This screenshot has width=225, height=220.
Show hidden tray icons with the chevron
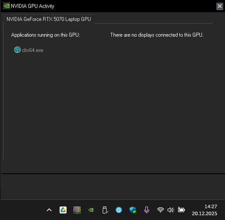(x=49, y=210)
